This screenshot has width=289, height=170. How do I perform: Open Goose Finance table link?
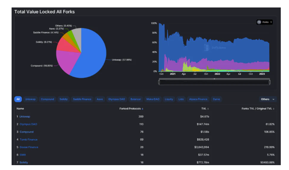tap(29, 147)
